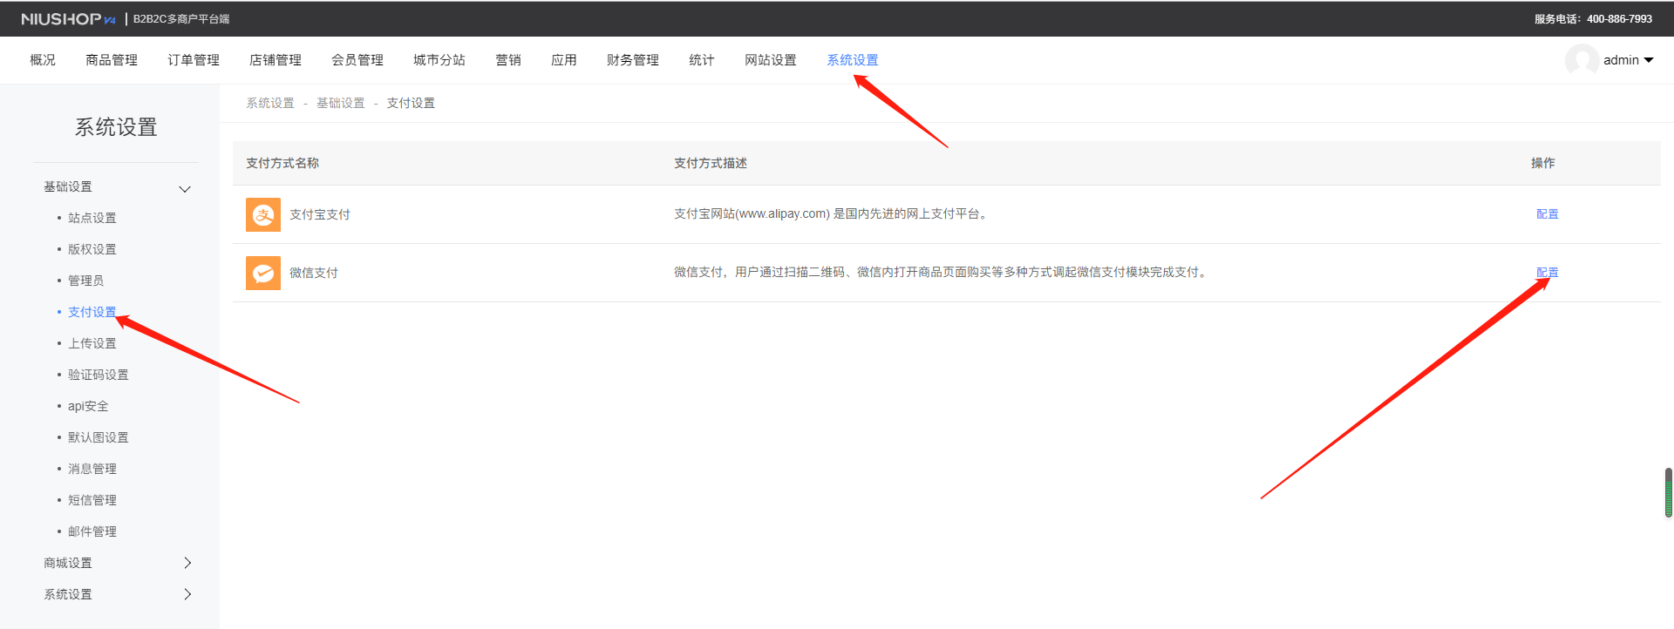The image size is (1674, 629).
Task: Open 验证码设置 in the sidebar
Action: 99,375
